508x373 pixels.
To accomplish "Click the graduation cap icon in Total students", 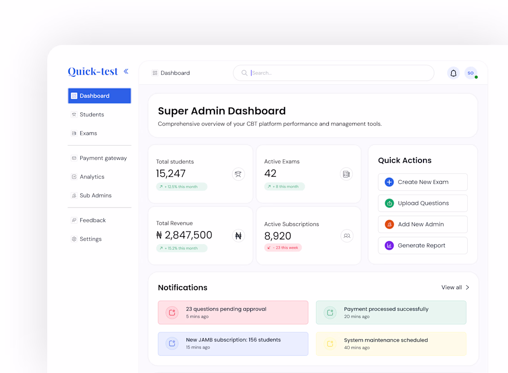I will coord(238,174).
